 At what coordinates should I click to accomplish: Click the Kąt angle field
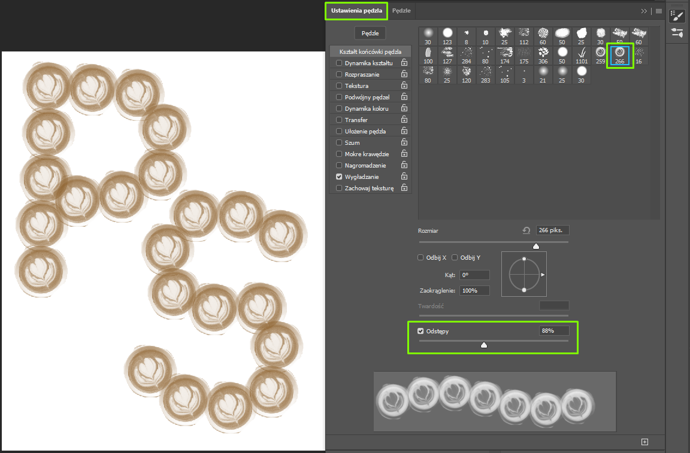pyautogui.click(x=474, y=275)
